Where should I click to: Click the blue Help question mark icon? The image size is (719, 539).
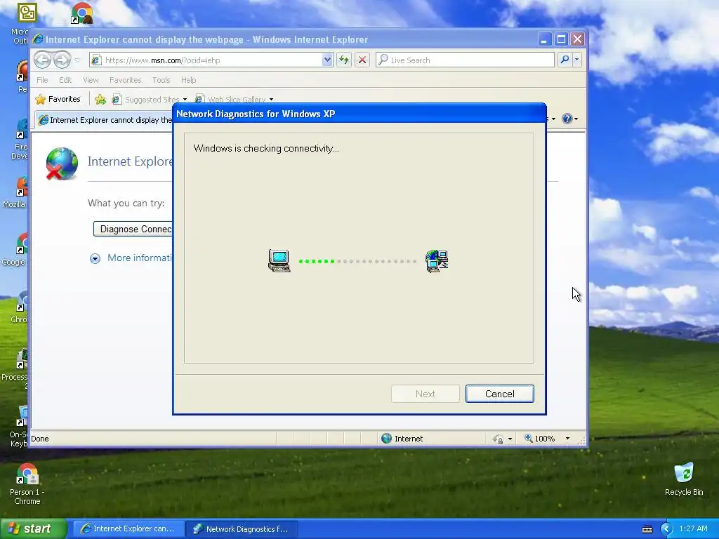pos(567,119)
